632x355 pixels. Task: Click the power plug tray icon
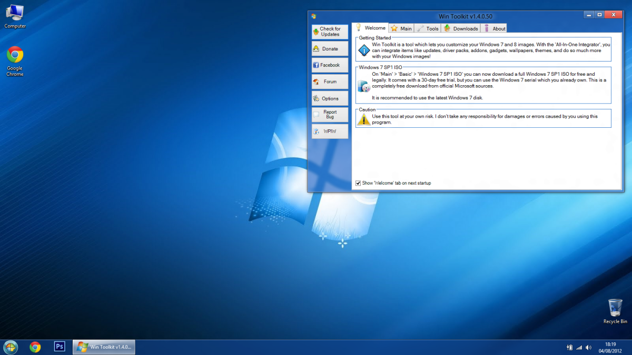570,347
